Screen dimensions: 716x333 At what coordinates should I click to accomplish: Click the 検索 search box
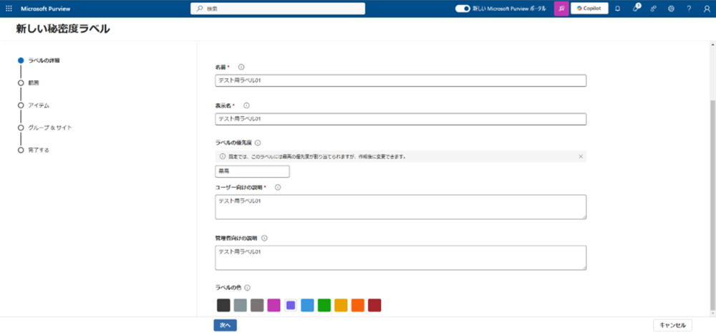pos(278,9)
